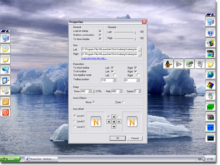
Task: Choose Level 3 icon offset option
Action: 74,127
